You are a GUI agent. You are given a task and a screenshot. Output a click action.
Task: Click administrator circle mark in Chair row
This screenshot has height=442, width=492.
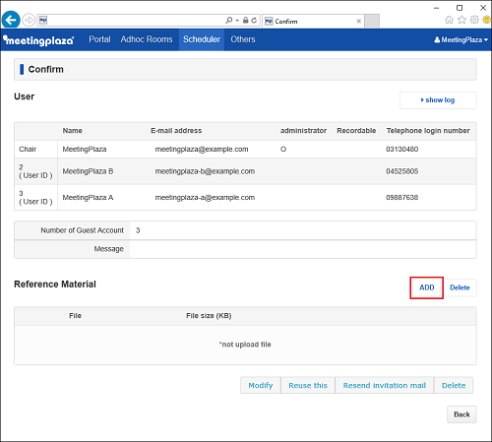283,150
